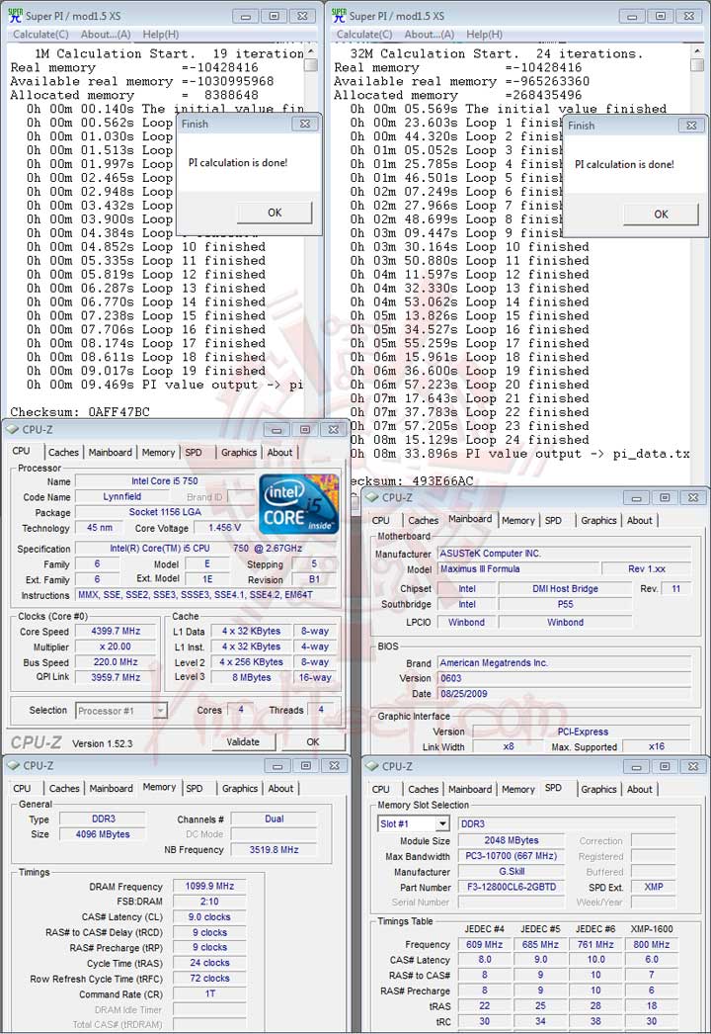The height and width of the screenshot is (1034, 711).
Task: Click the Core Speed 4399.7 MHz field
Action: click(116, 631)
